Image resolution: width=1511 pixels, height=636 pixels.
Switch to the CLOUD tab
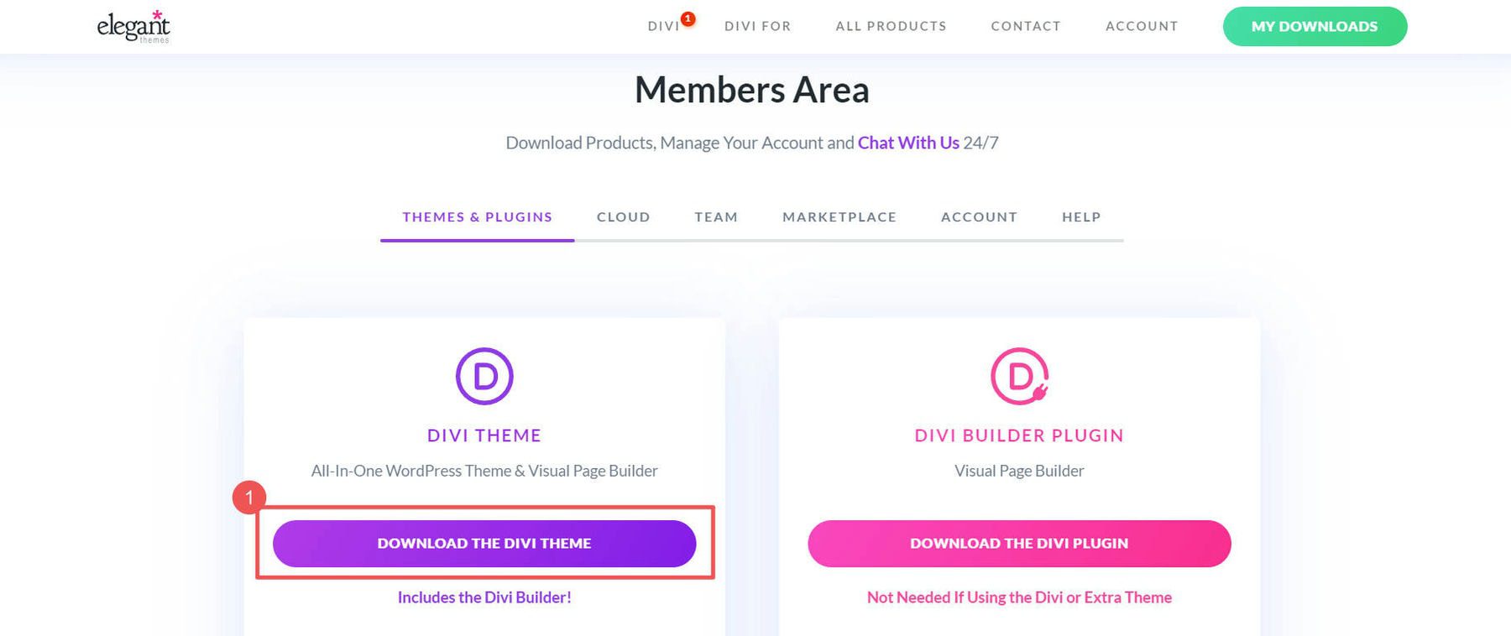(x=623, y=216)
